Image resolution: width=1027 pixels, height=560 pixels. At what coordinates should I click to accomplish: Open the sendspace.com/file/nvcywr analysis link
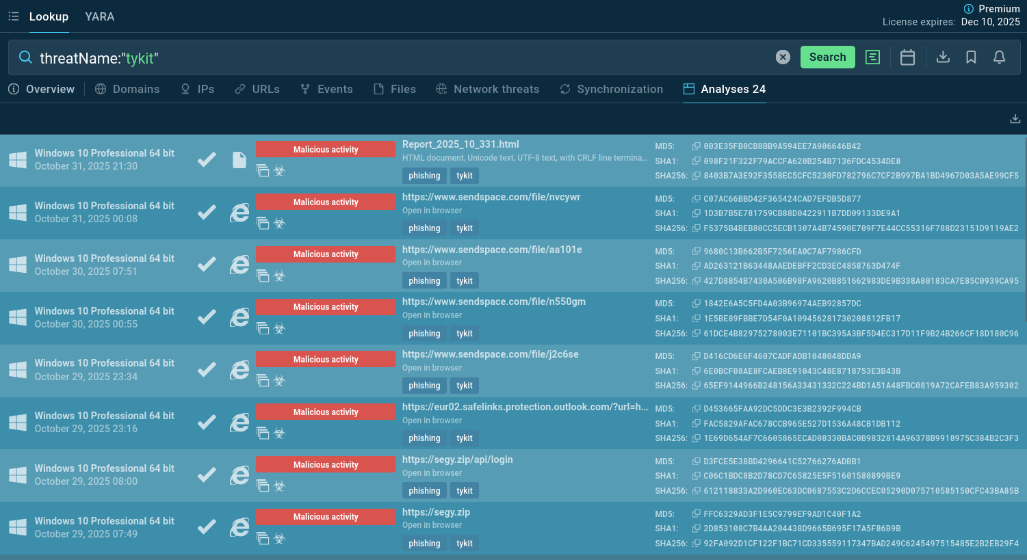(491, 197)
